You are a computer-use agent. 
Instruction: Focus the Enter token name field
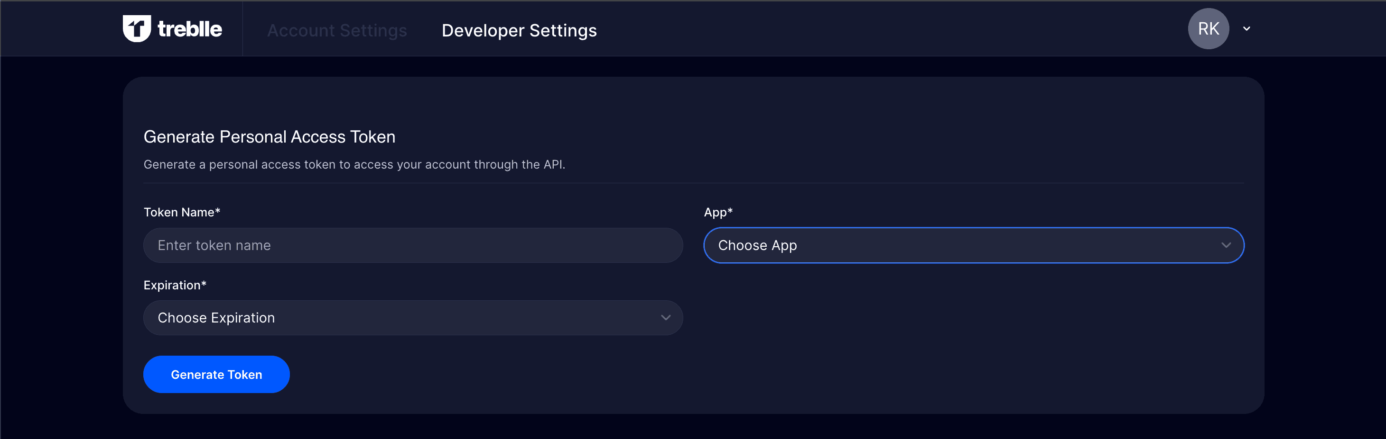413,245
